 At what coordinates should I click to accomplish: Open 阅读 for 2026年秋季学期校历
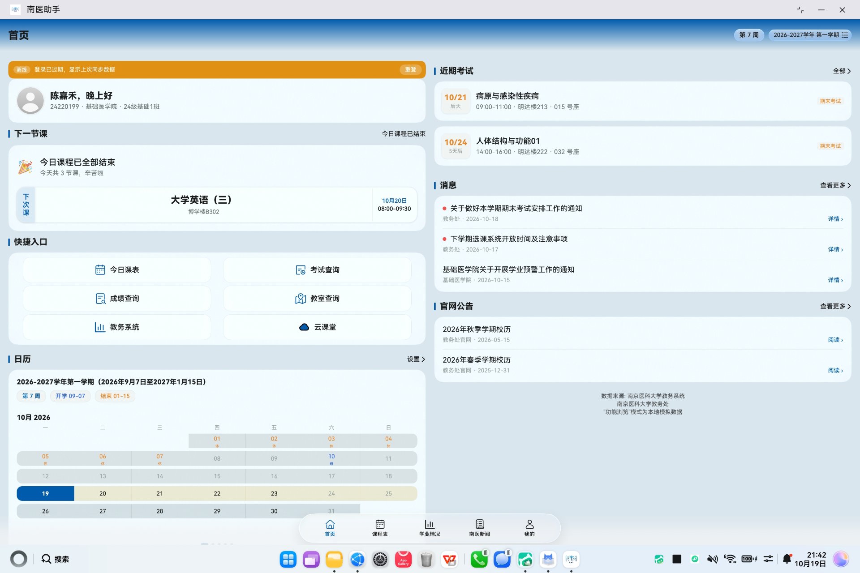[x=835, y=340]
